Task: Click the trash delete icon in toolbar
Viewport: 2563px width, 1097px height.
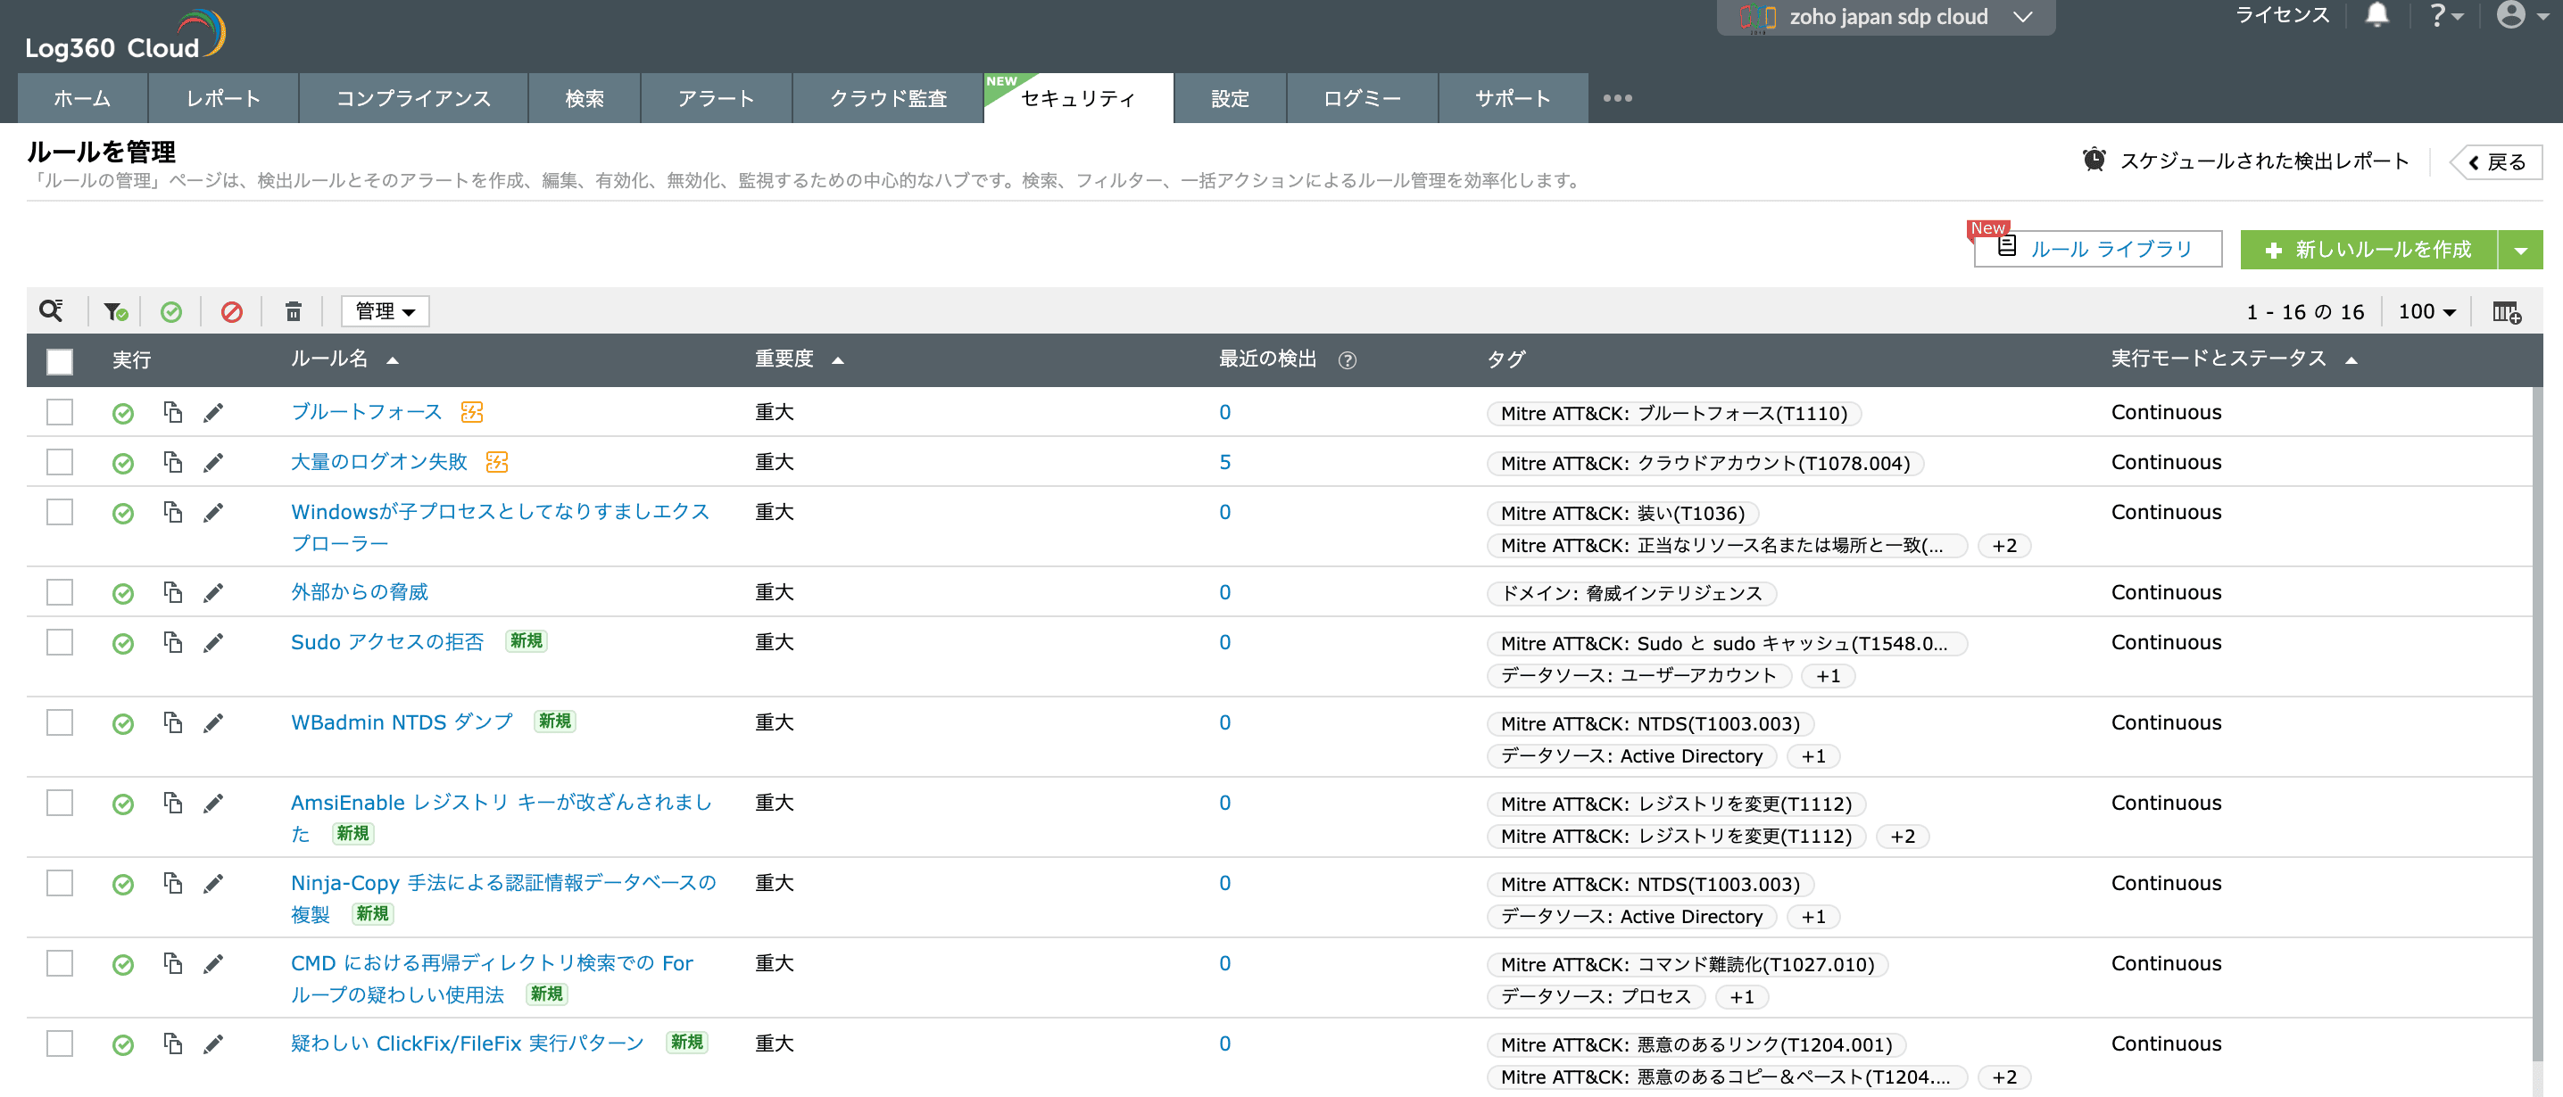Action: click(294, 312)
